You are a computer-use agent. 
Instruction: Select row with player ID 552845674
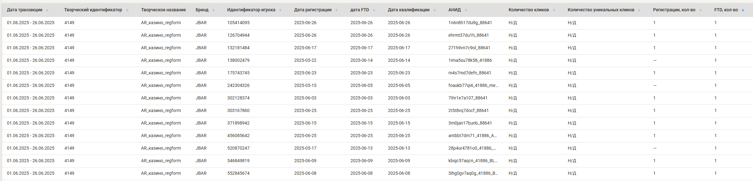tap(376, 173)
